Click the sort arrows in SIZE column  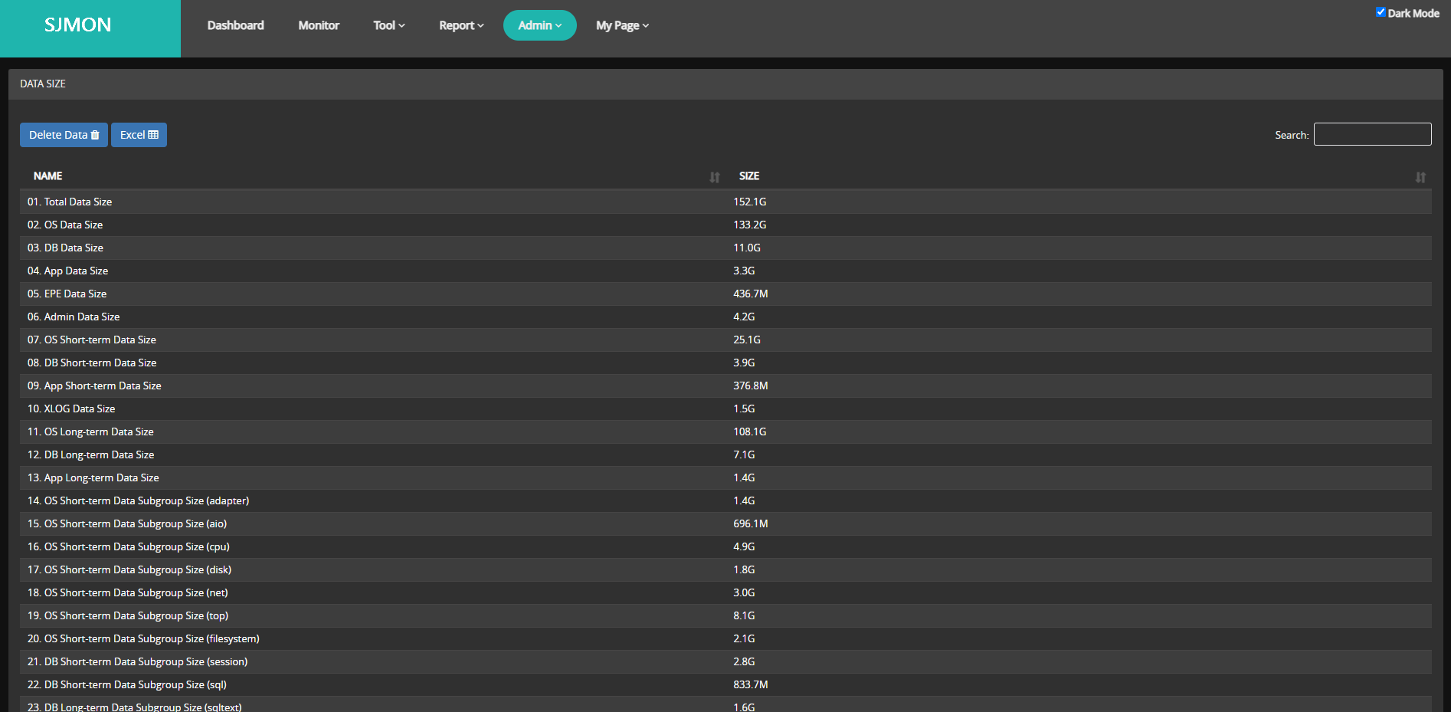(1420, 177)
